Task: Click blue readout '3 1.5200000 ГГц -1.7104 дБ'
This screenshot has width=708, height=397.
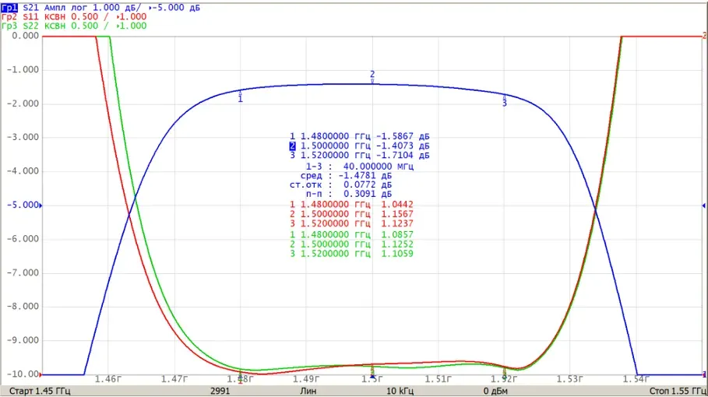Action: (x=359, y=155)
